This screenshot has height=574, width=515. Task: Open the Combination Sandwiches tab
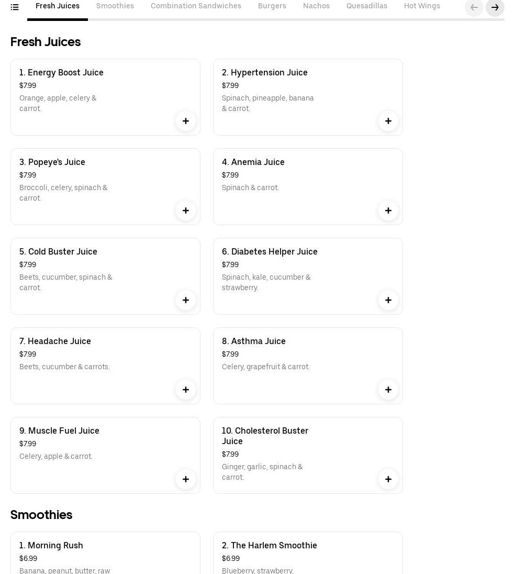(196, 6)
